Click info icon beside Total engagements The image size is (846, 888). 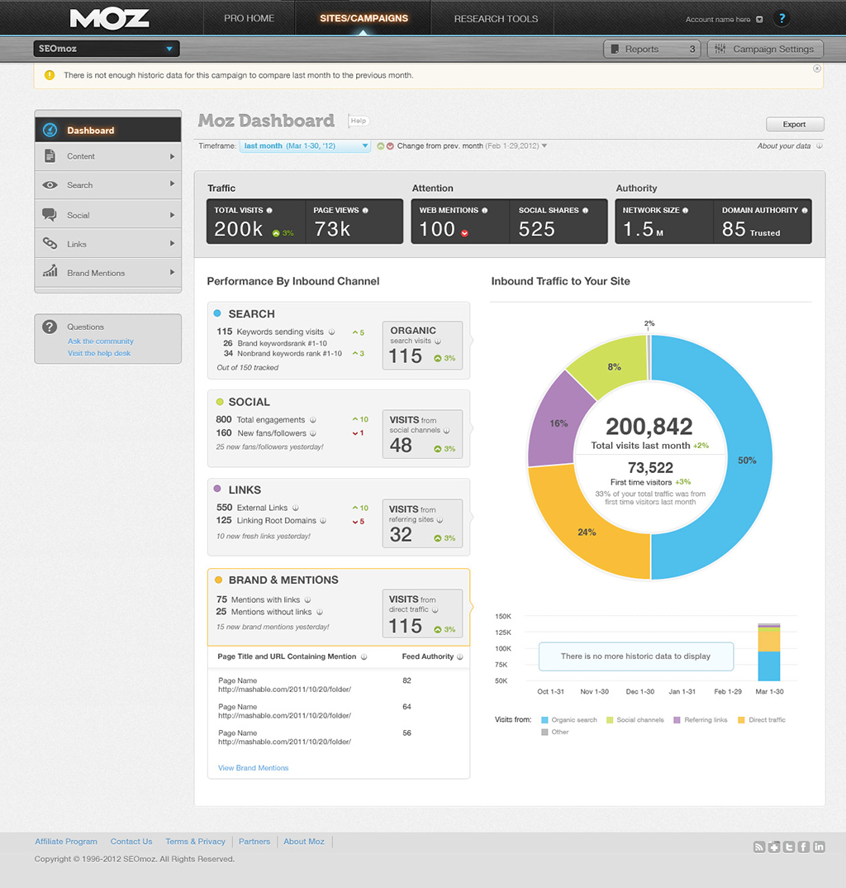tap(313, 420)
